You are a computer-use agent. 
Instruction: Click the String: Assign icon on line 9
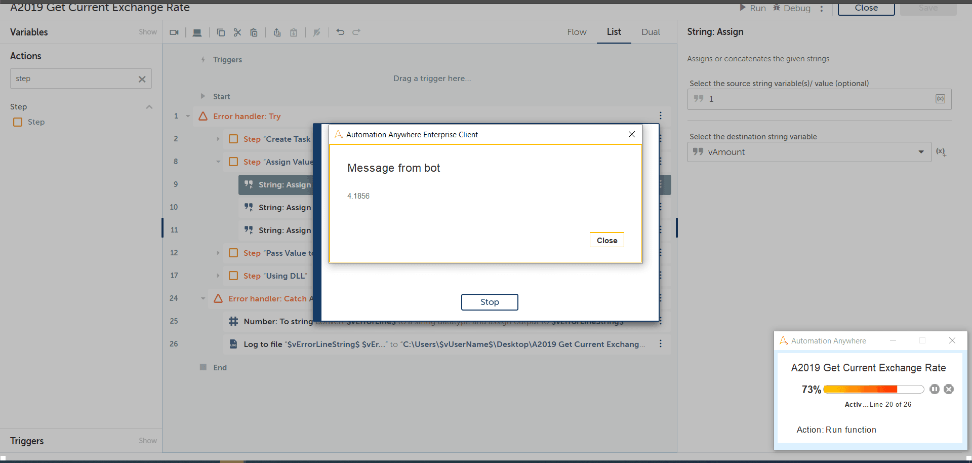tap(249, 184)
